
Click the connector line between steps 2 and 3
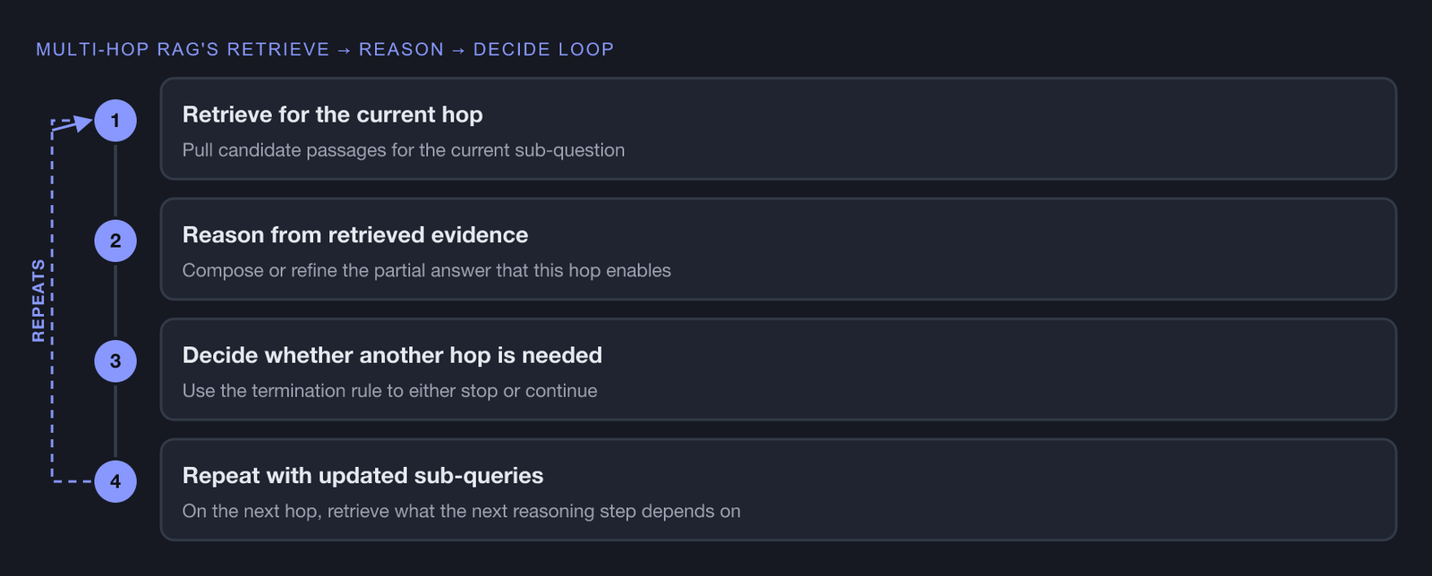click(115, 301)
